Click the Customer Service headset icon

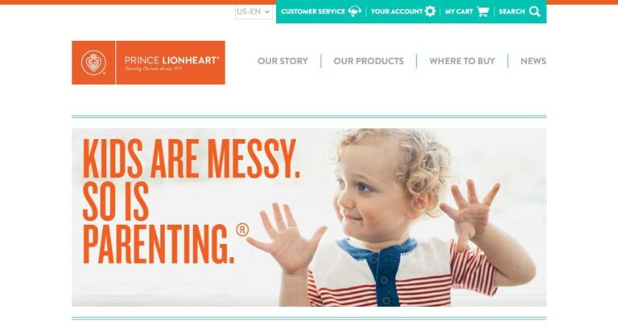[x=355, y=11]
